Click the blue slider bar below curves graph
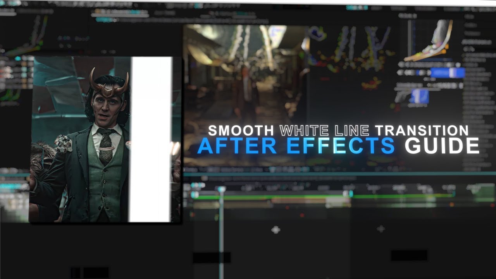Image resolution: width=496 pixels, height=279 pixels. 448,73
